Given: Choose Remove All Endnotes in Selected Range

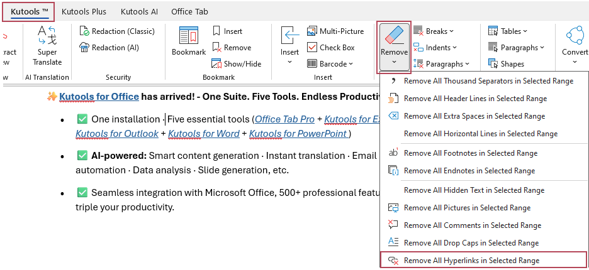Looking at the screenshot, I should click(484, 171).
